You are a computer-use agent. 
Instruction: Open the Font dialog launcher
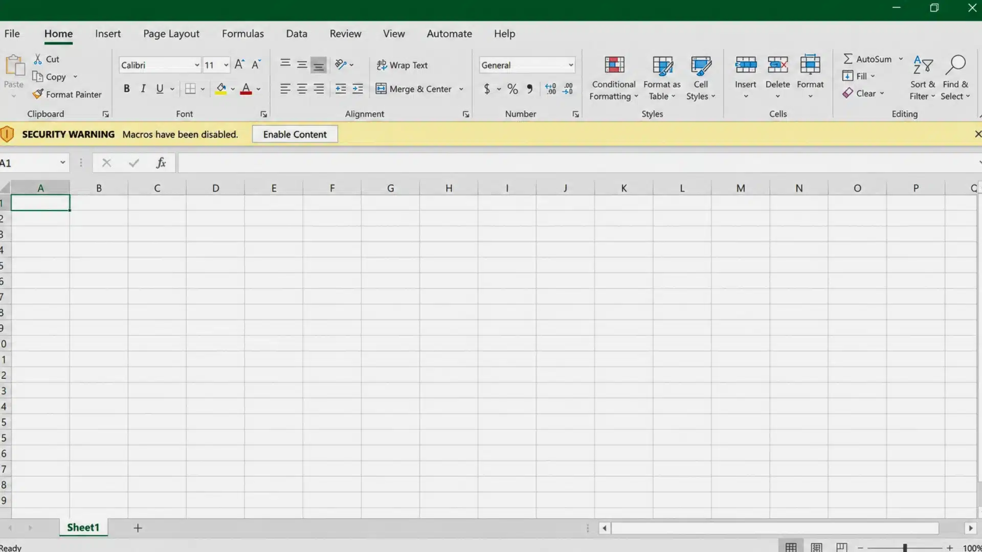263,114
